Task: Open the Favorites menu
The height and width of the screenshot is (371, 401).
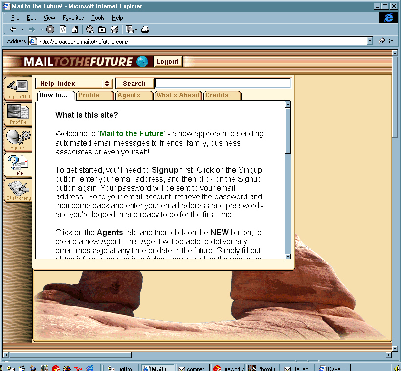Action: (x=73, y=18)
